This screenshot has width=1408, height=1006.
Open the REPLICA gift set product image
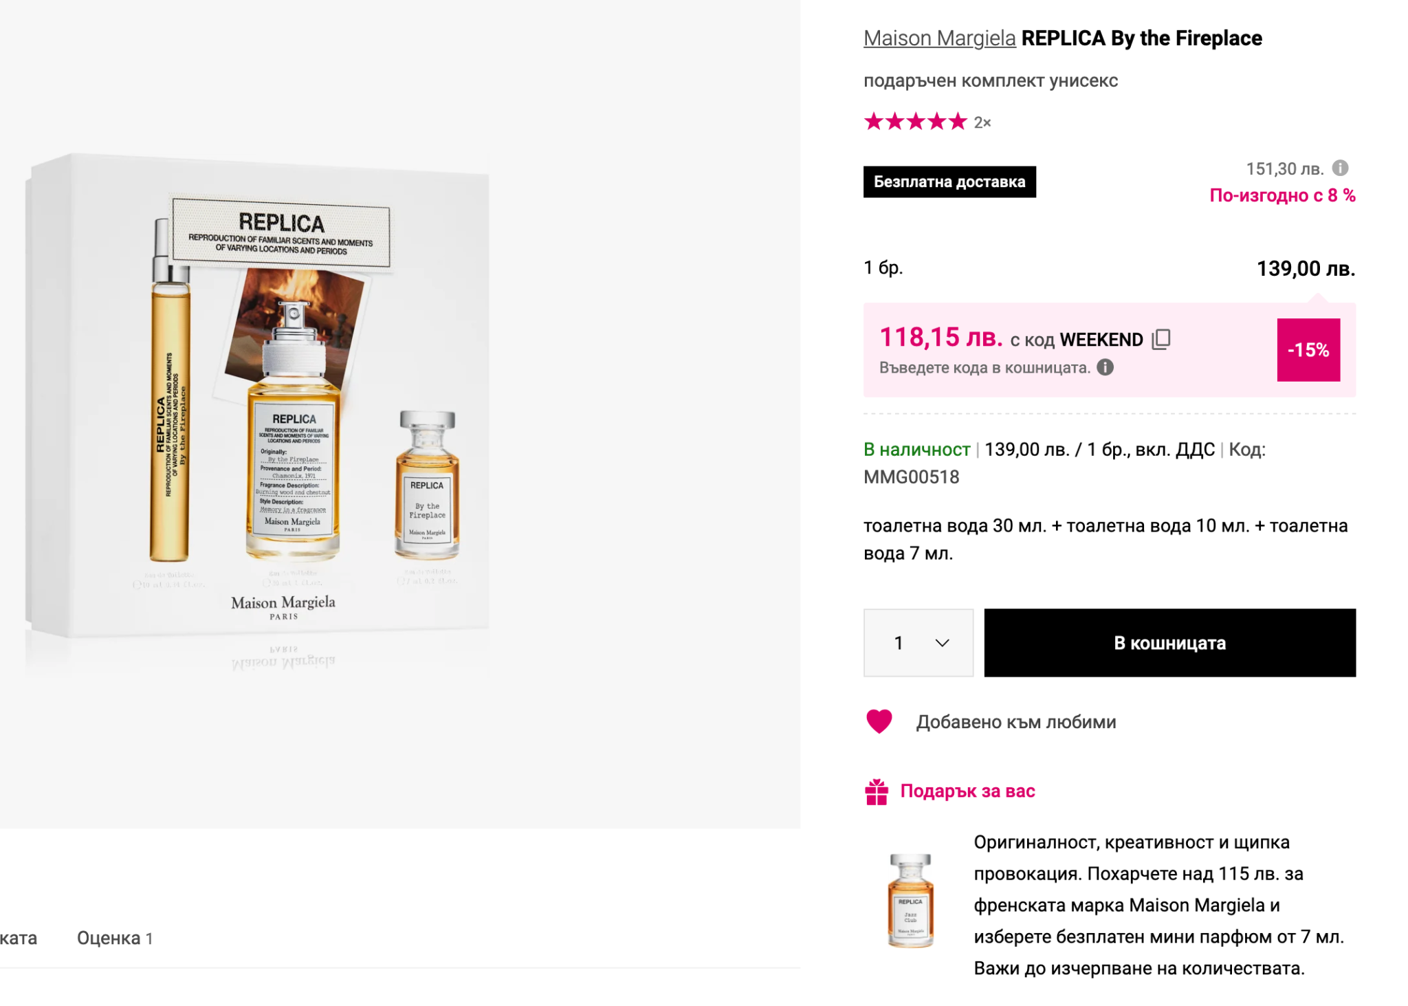tap(275, 399)
